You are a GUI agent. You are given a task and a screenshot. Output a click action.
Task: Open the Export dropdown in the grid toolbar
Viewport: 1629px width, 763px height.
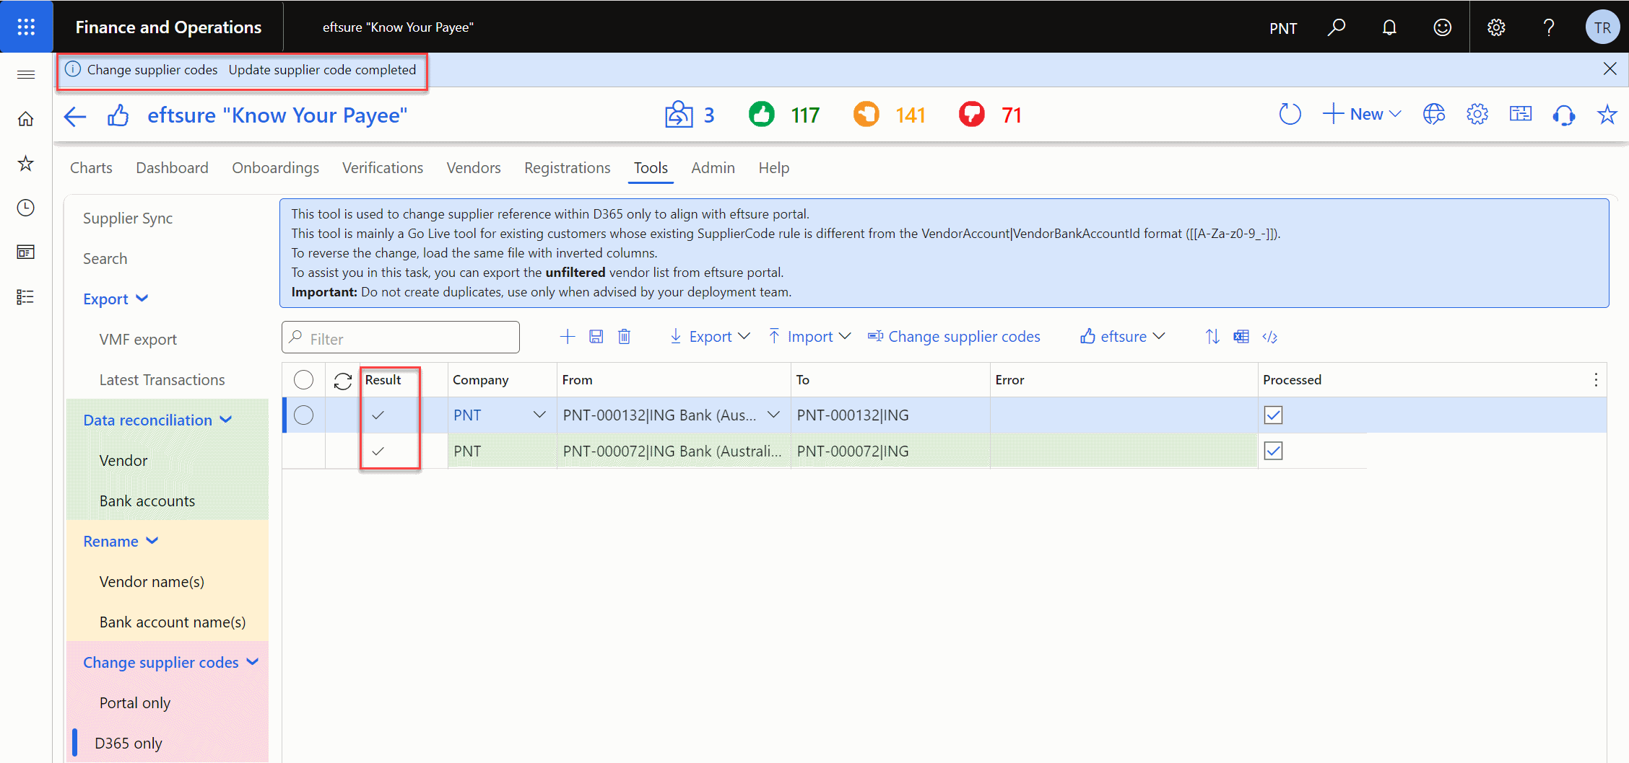pyautogui.click(x=711, y=337)
